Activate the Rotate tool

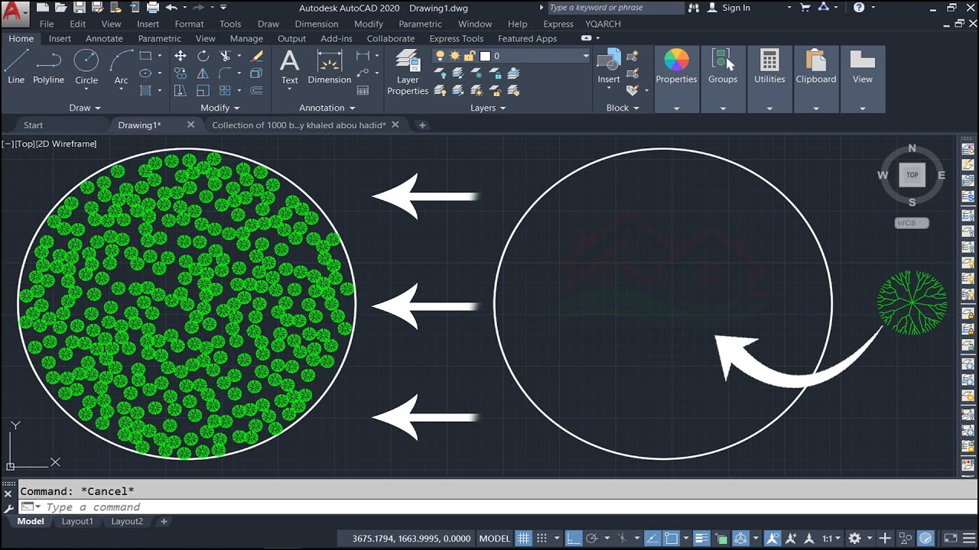coord(203,56)
